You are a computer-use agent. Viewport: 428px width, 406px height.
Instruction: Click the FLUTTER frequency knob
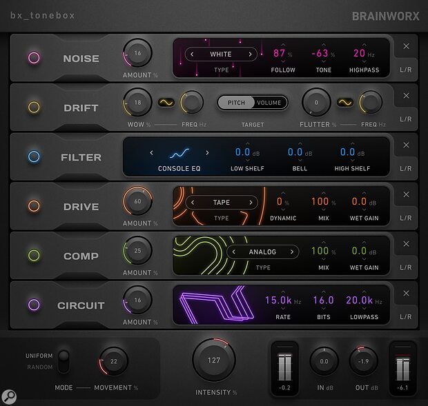coord(371,103)
